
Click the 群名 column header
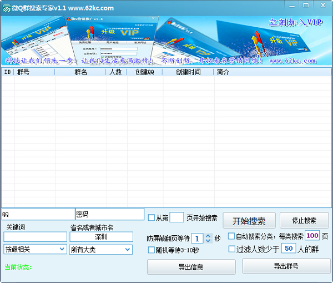click(x=80, y=72)
